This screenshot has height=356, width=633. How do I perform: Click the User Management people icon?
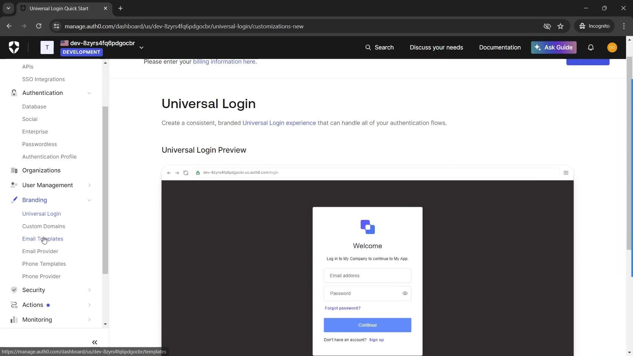14,185
